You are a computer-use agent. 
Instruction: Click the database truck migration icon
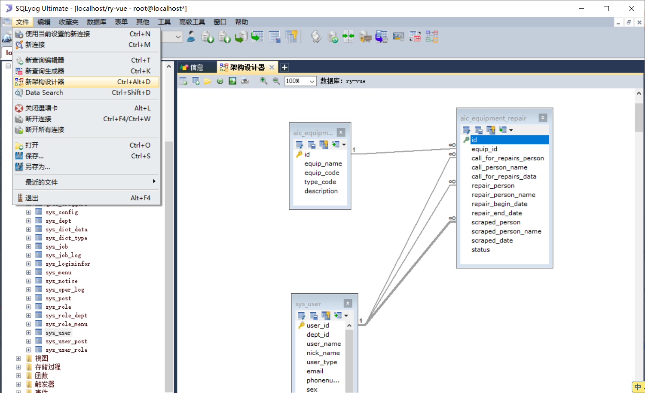(x=365, y=37)
